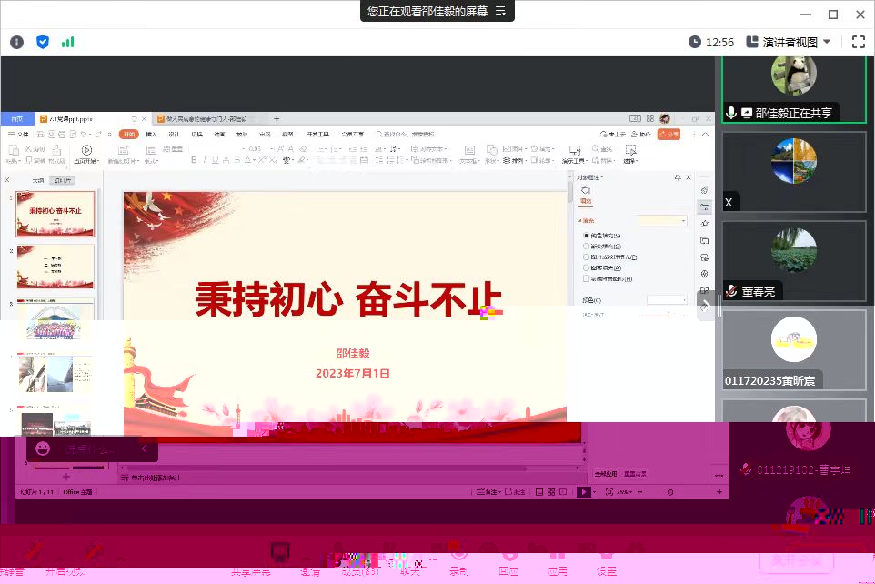875x584 pixels.
Task: Add a new WPS document tab
Action: [277, 119]
